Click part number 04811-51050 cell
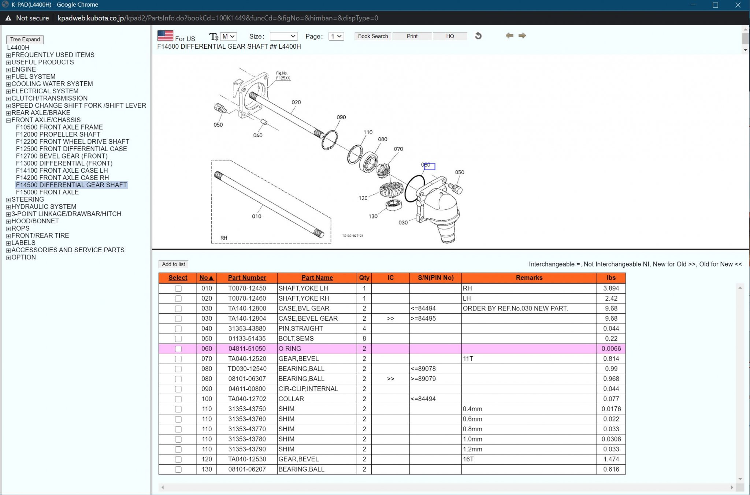Screen dimensions: 750x495 tap(247, 349)
